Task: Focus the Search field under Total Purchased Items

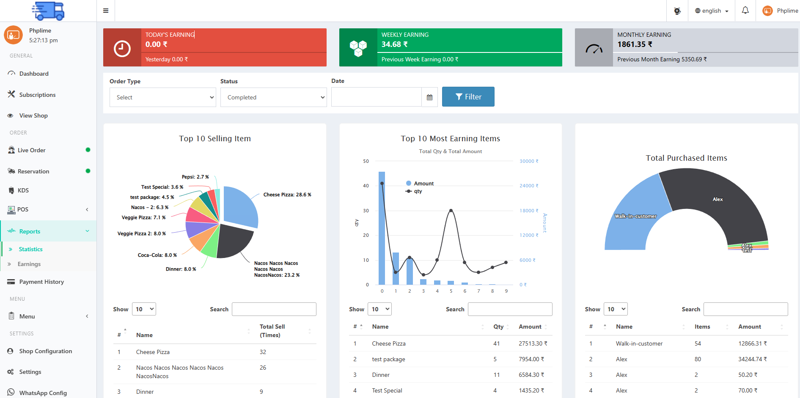Action: [745, 309]
